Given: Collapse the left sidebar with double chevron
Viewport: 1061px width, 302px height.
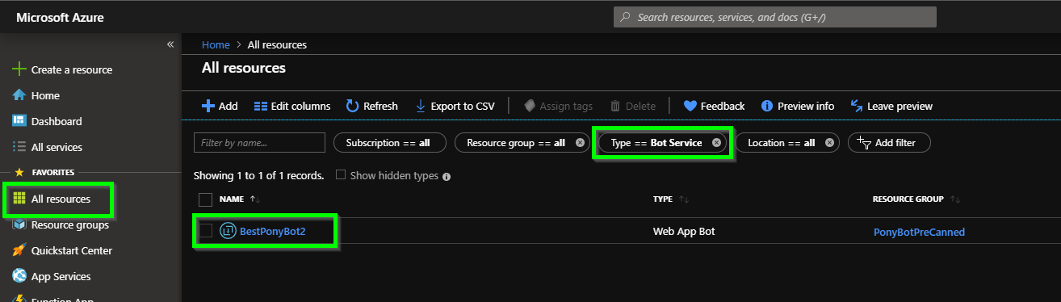Looking at the screenshot, I should point(170,44).
